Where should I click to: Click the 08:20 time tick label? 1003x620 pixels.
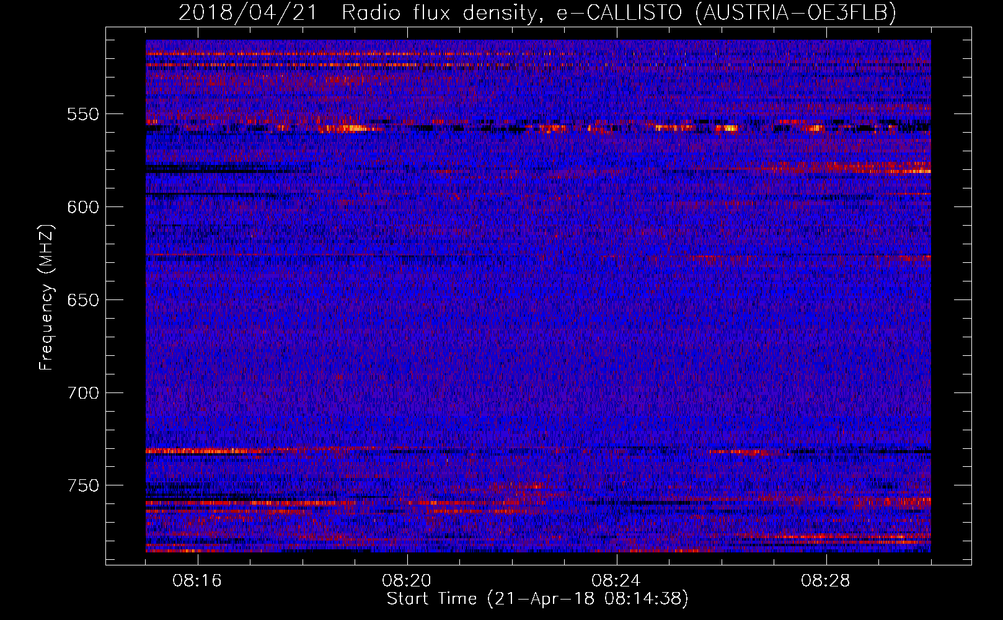pyautogui.click(x=407, y=581)
